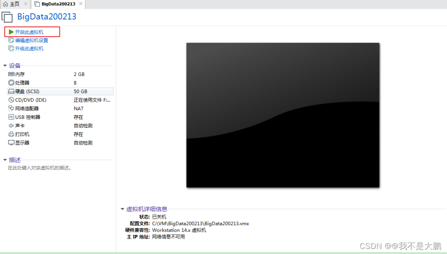Click the home icon on 主页 tab
Image resolution: width=447 pixels, height=254 pixels.
pos(5,4)
